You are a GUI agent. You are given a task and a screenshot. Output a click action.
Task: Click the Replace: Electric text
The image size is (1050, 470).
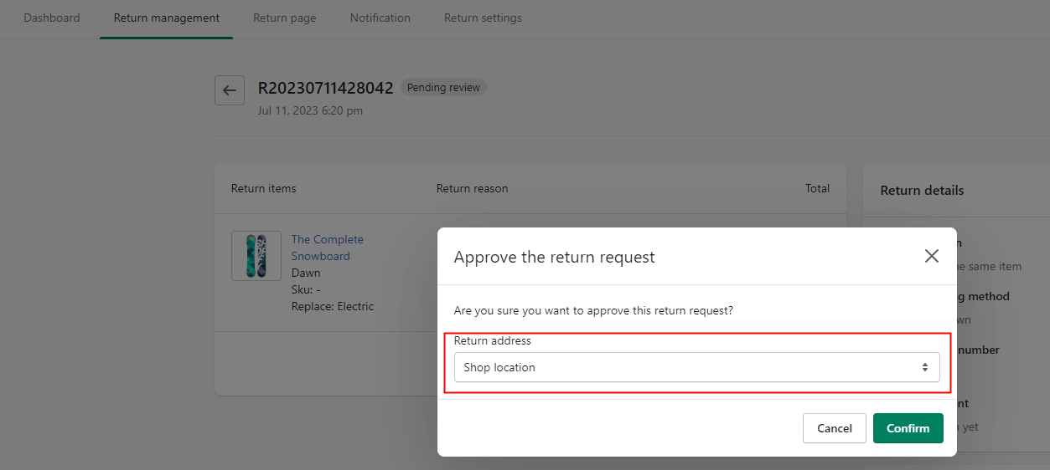click(x=333, y=306)
